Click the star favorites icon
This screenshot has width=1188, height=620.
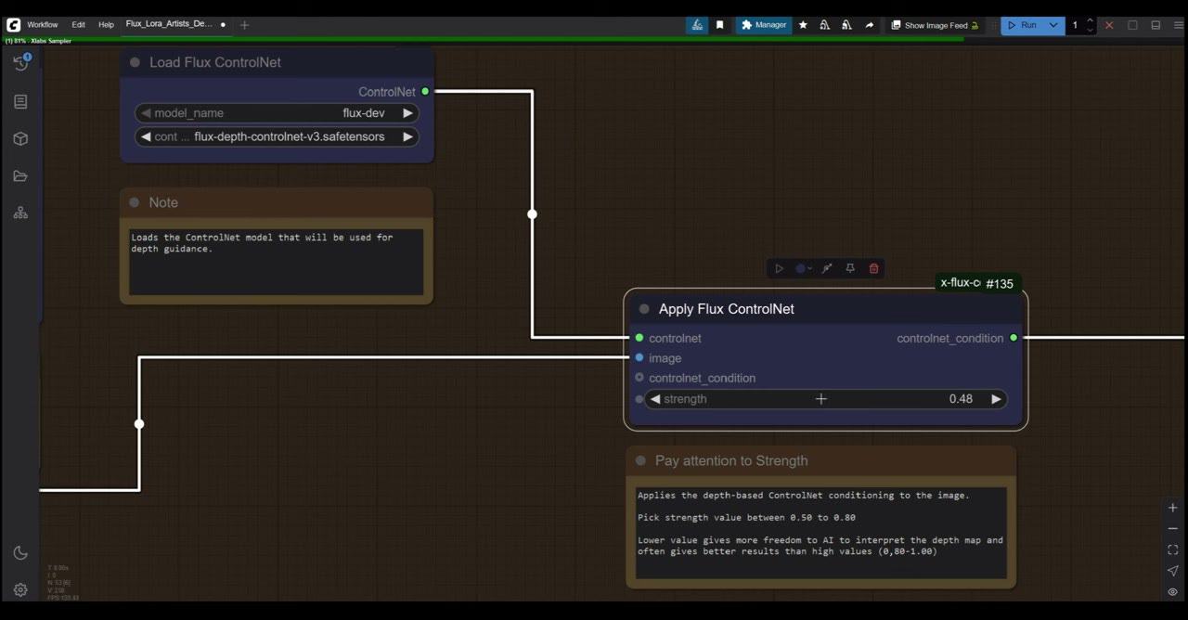(803, 25)
